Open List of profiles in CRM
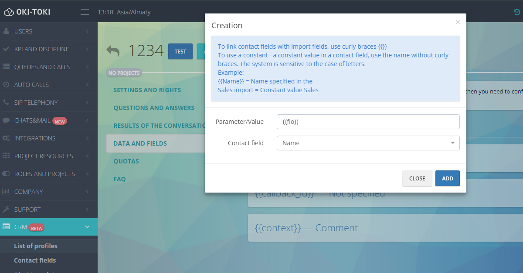Screen dimensions: 523x273 [36, 246]
